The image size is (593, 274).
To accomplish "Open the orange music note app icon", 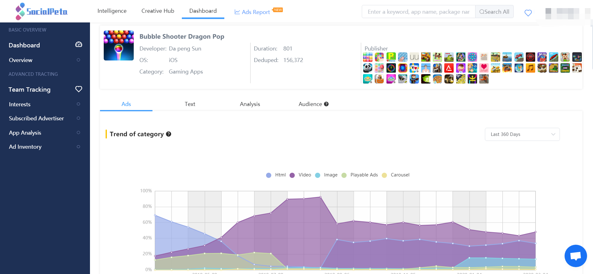I will (x=531, y=68).
